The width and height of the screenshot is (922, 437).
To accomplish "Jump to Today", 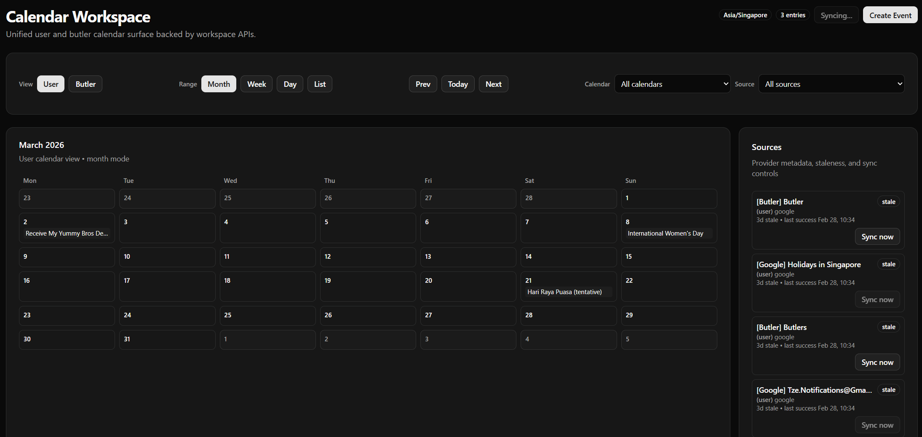I will pos(458,84).
